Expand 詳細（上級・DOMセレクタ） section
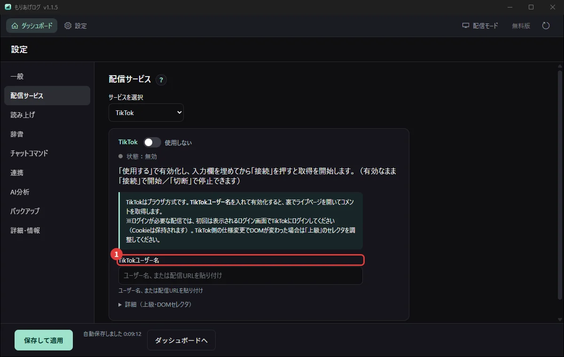564x357 pixels. click(155, 304)
